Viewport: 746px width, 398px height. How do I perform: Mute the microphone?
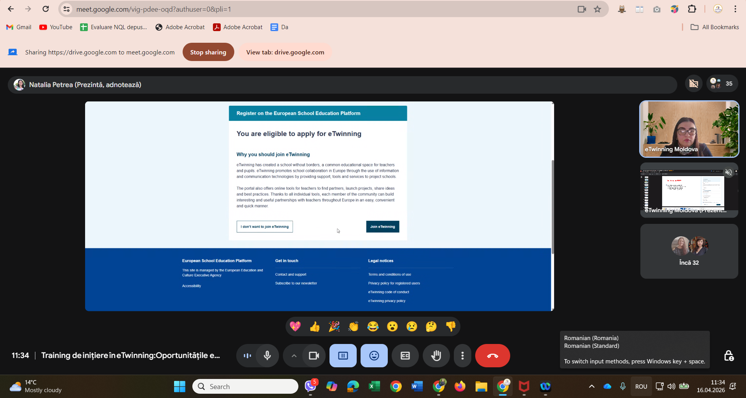[267, 356]
